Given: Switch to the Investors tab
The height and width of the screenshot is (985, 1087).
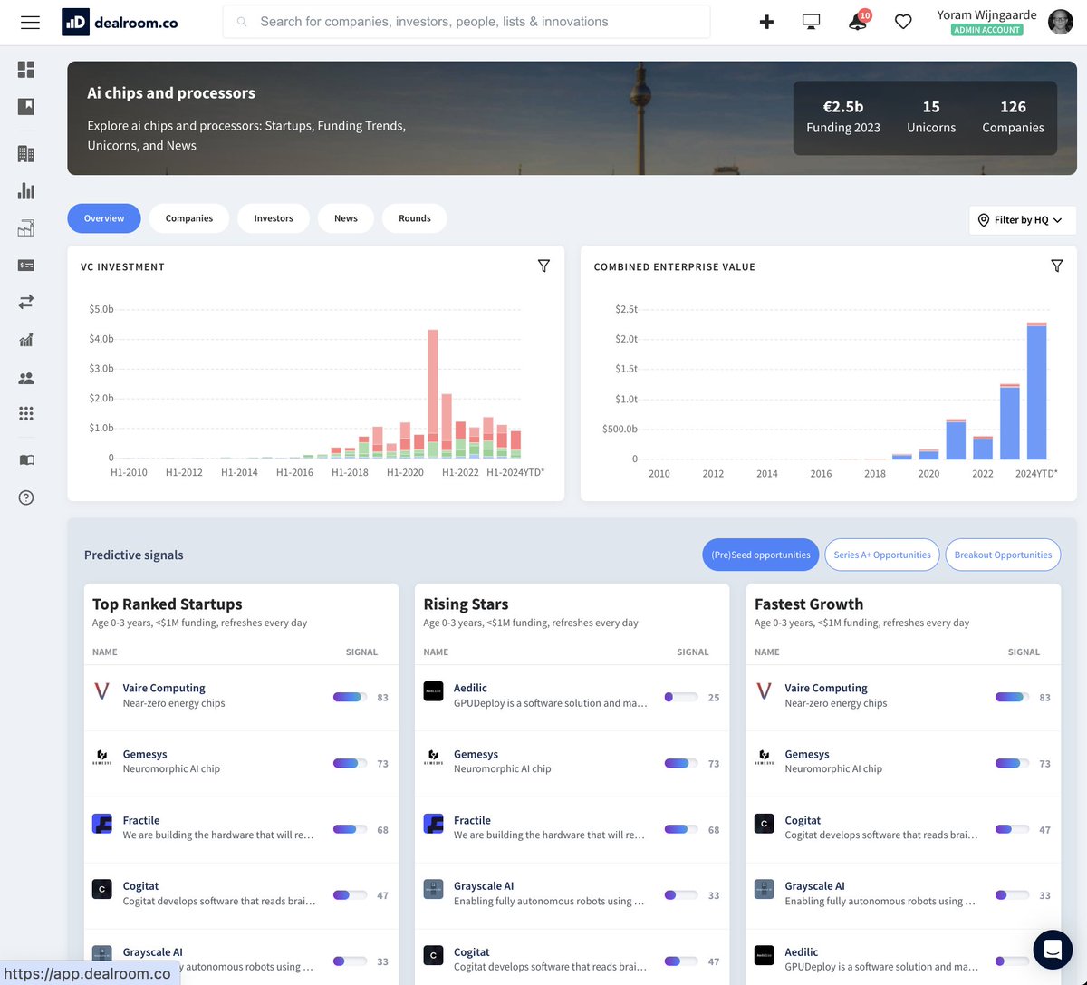Looking at the screenshot, I should (274, 218).
